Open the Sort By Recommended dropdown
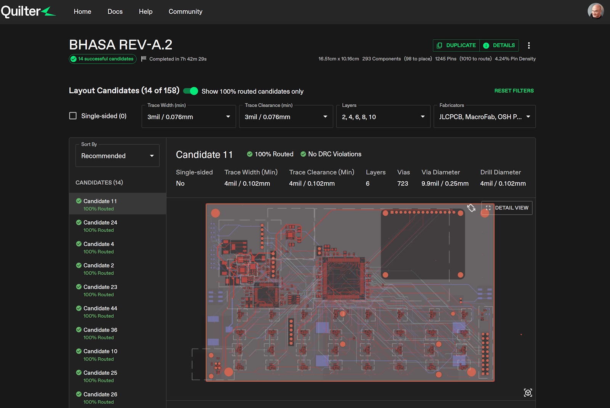Screen dimensions: 610x408 coord(117,156)
